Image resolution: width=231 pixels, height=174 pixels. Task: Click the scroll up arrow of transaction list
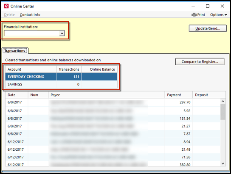tap(223, 101)
